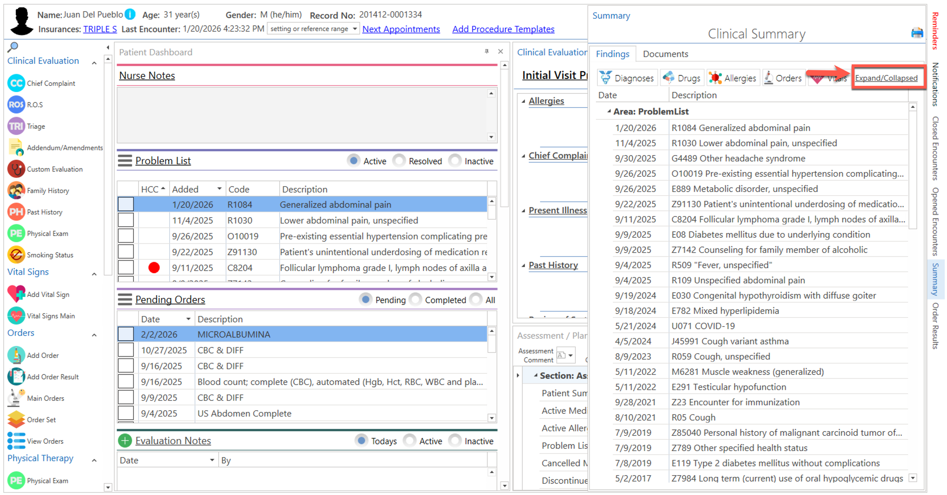The height and width of the screenshot is (495, 947).
Task: Click the green plus icon for Evaluation Notes
Action: tap(125, 440)
